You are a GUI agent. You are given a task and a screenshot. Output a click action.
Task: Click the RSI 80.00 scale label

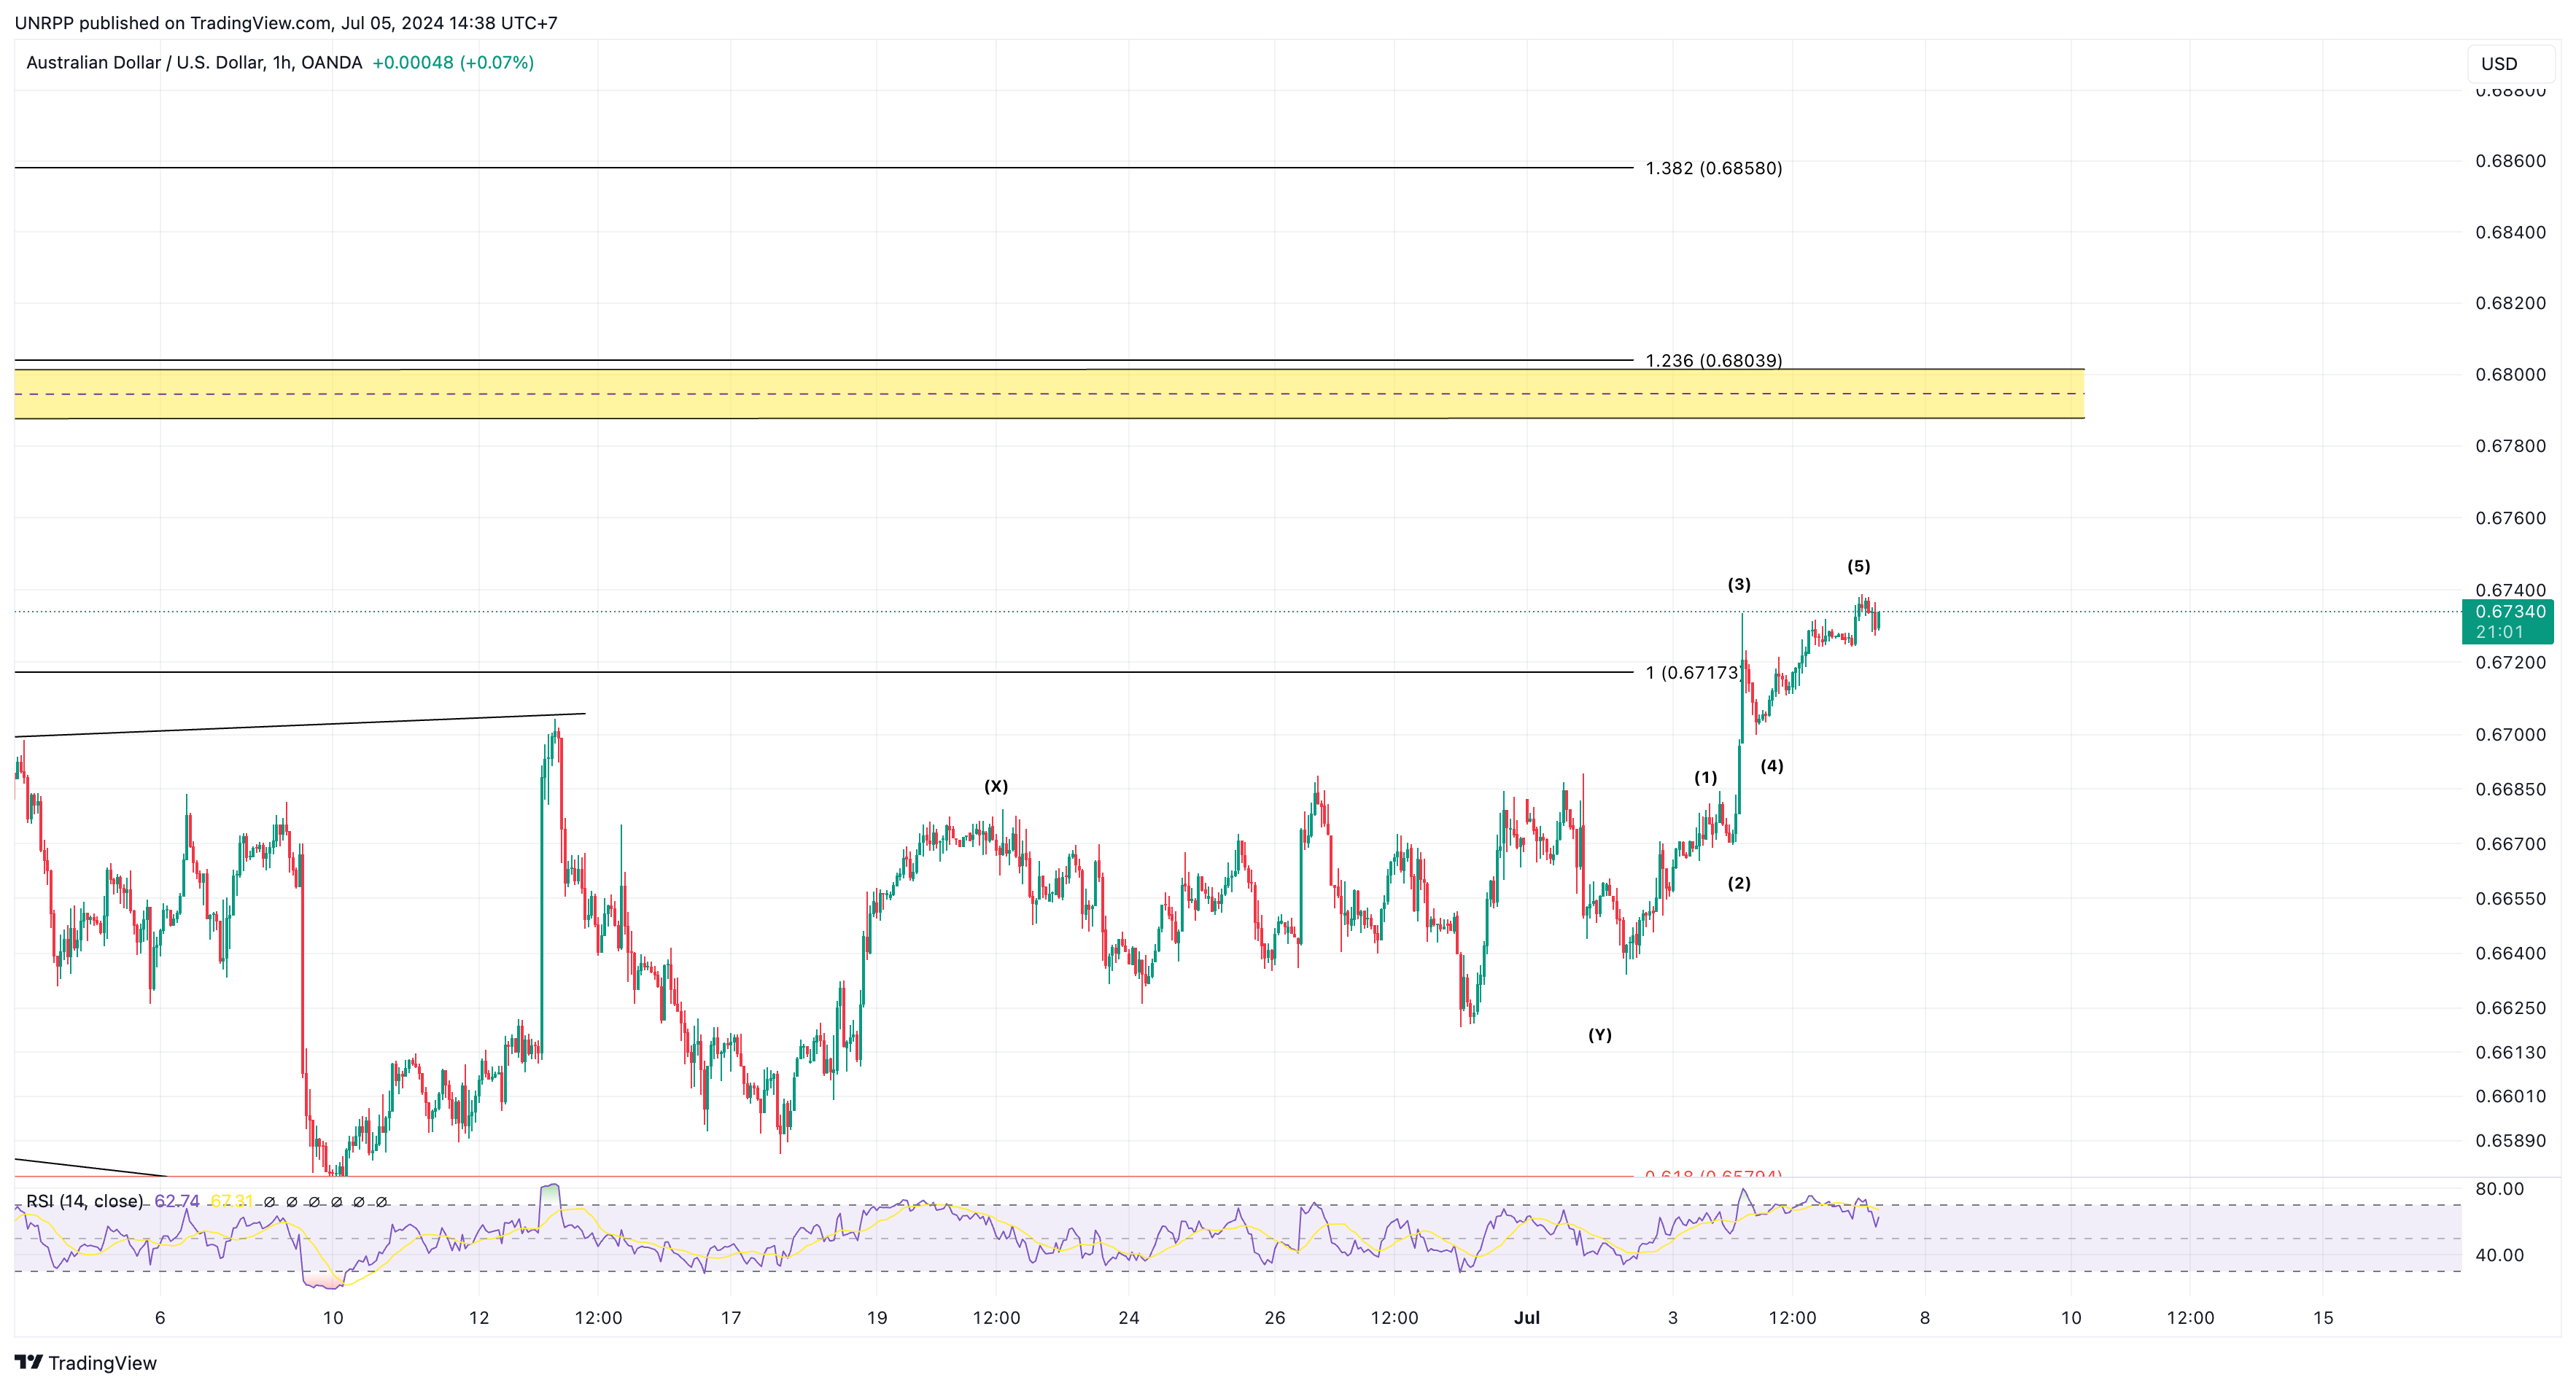pos(2500,1189)
